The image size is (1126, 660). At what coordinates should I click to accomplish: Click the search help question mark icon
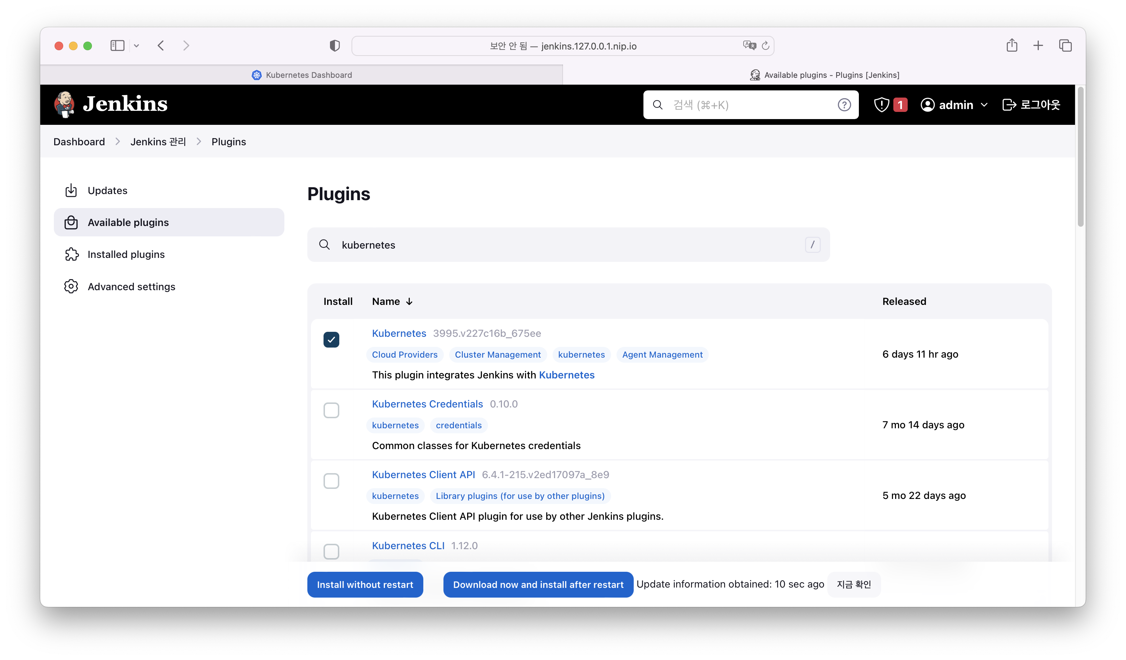pos(844,105)
